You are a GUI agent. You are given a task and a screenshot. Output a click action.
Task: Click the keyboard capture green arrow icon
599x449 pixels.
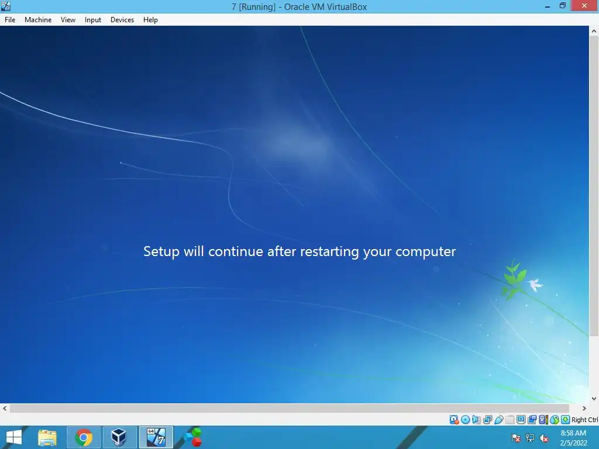click(x=566, y=420)
